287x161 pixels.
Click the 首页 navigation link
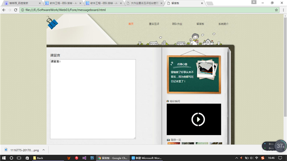pyautogui.click(x=131, y=24)
